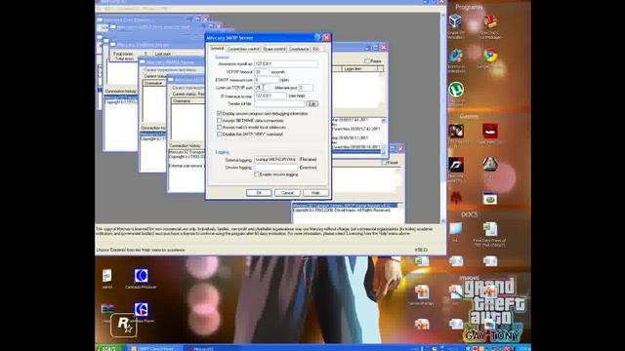625x351 pixels.
Task: Open the uTorrent desktop icon
Action: click(456, 90)
